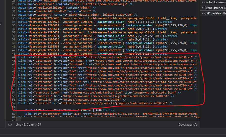Click the rel="revision" link line
This screenshot has height=137, width=226.
95,103
